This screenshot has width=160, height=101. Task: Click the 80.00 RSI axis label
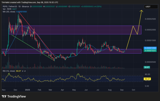point(147,74)
